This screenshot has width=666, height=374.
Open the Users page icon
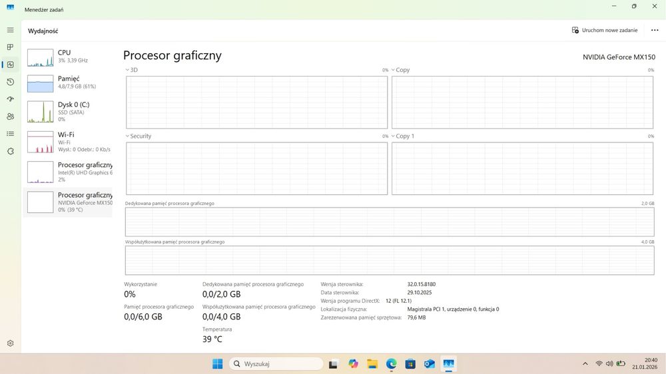(x=10, y=116)
